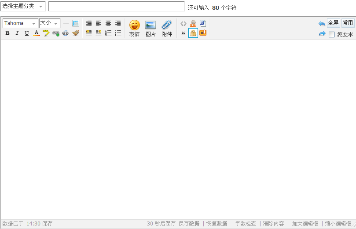This screenshot has width=356, height=229.
Task: Toggle bold formatting
Action: tap(7, 33)
